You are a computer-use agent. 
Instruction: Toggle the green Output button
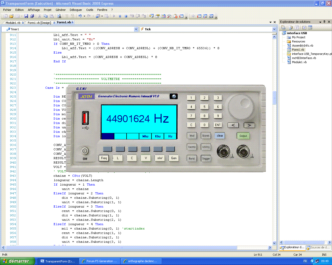tap(243, 136)
